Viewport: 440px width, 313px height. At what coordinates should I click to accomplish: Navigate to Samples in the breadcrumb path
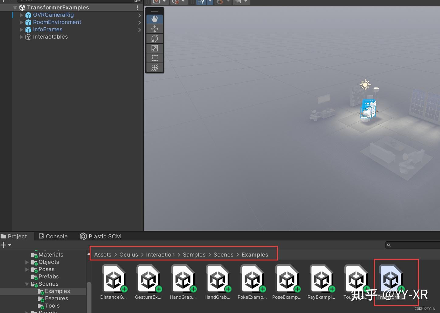tap(194, 254)
